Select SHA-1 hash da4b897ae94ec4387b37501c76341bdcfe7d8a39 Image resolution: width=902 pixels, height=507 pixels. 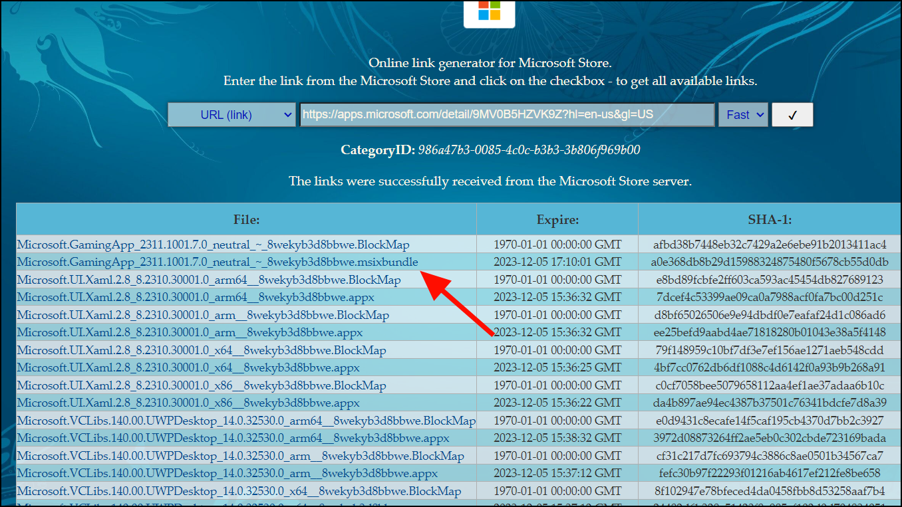pos(770,403)
